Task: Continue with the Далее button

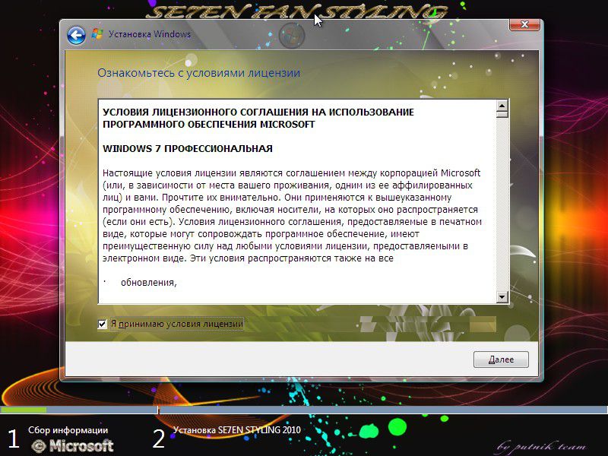Action: [x=501, y=359]
